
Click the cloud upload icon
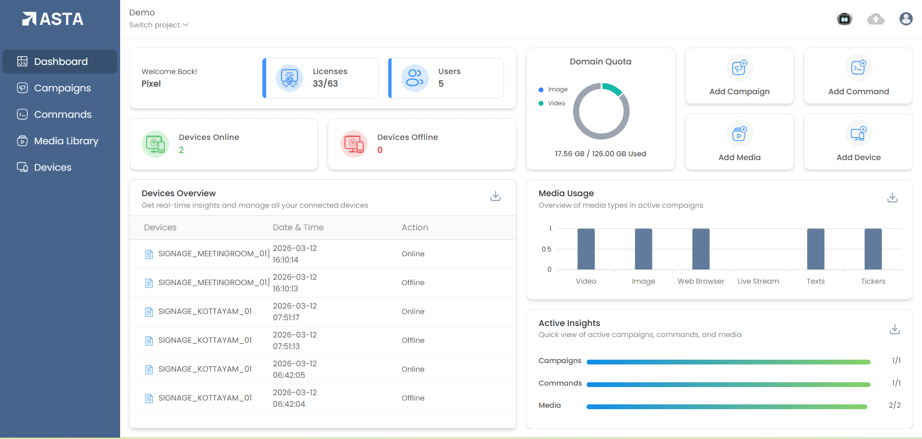pos(875,19)
